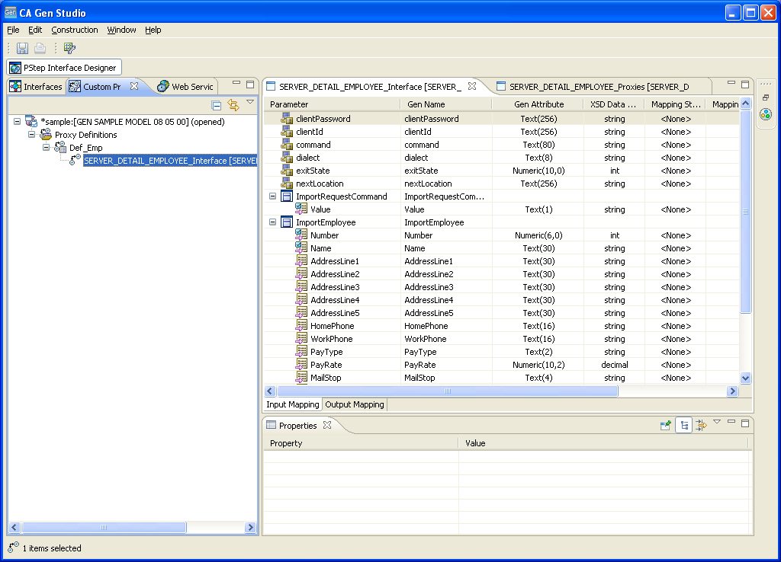The height and width of the screenshot is (562, 781).
Task: Click the Print icon in toolbar
Action: tap(40, 48)
